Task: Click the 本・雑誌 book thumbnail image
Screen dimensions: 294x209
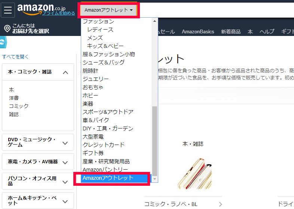Action: tap(194, 173)
